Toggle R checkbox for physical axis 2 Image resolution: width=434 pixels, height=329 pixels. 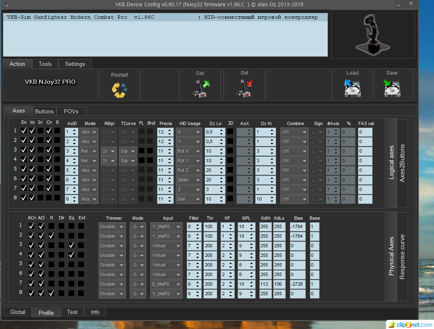51,236
